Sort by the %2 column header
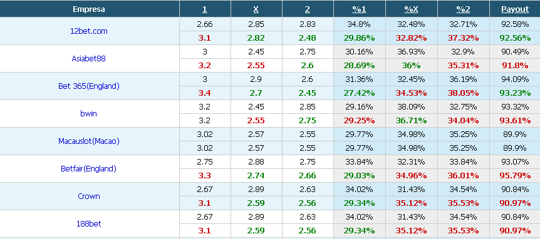Screen dimensions: 540x239 pyautogui.click(x=463, y=9)
